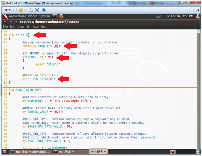This screenshot has width=202, height=156.
Task: Click 'print LOG "$tmp\n";' on line 31
Action: click(x=39, y=79)
